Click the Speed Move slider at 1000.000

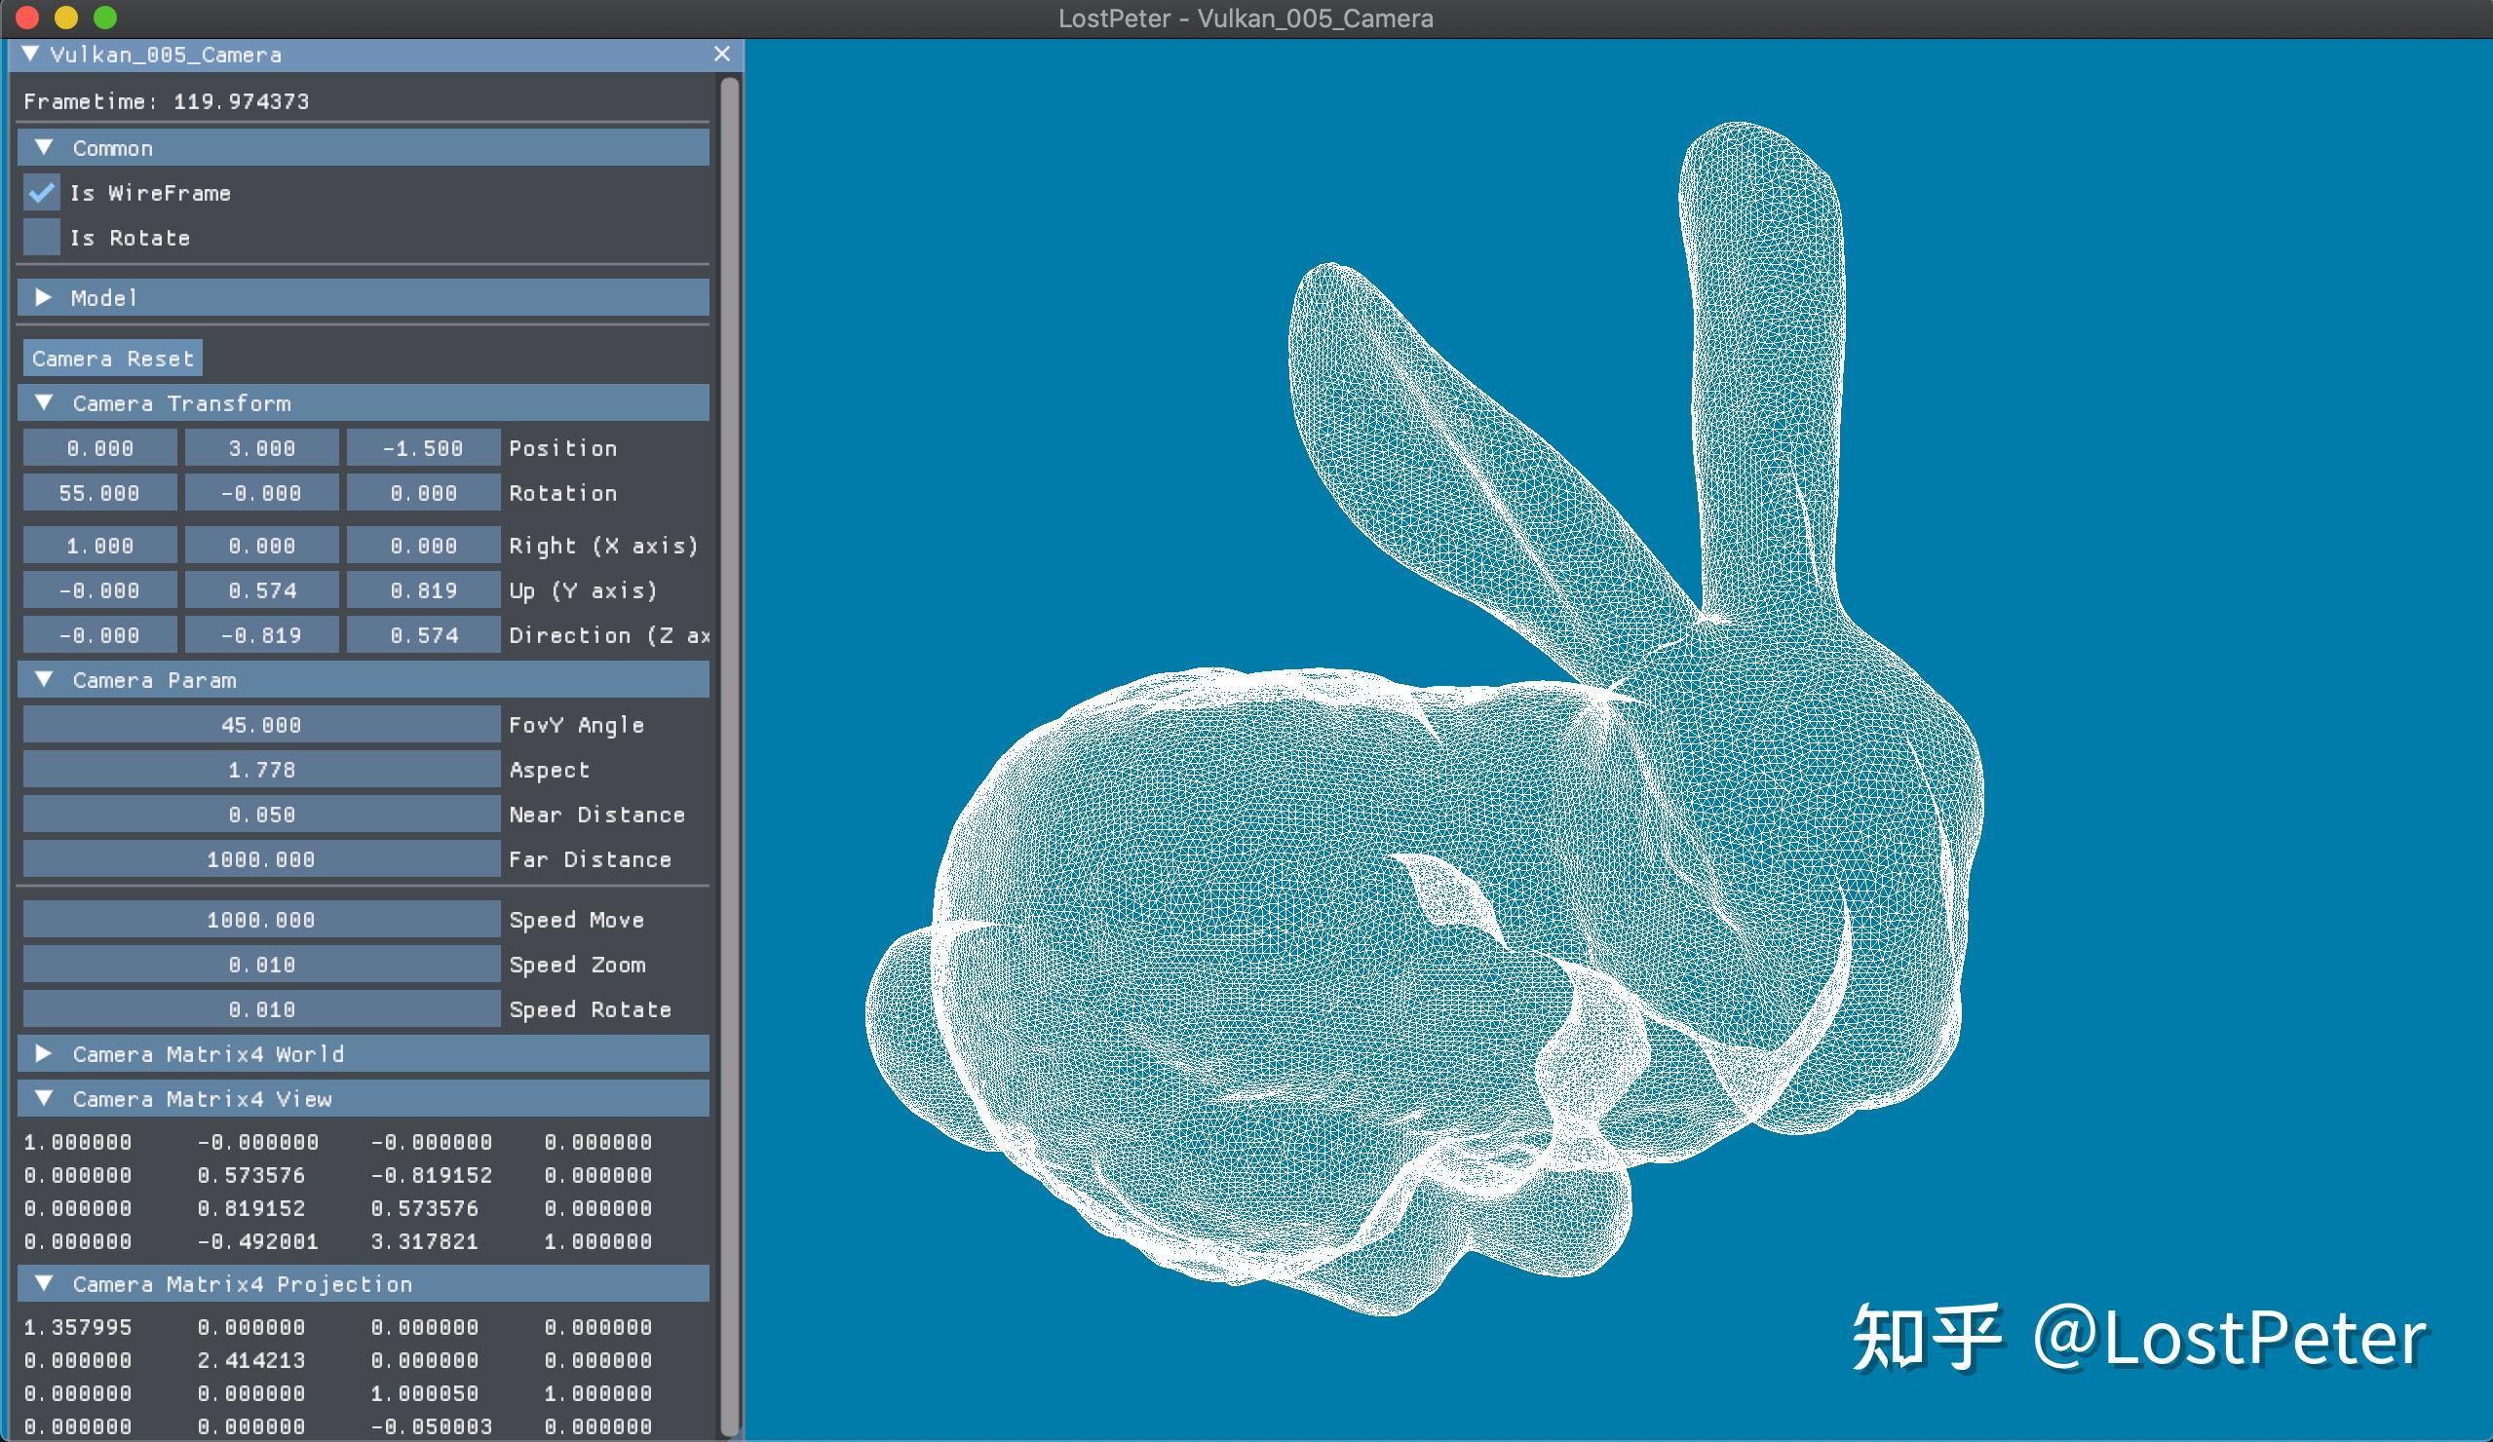click(262, 919)
